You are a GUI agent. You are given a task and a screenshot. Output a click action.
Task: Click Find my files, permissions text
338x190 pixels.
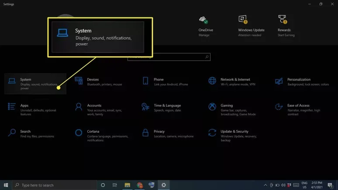(x=37, y=136)
